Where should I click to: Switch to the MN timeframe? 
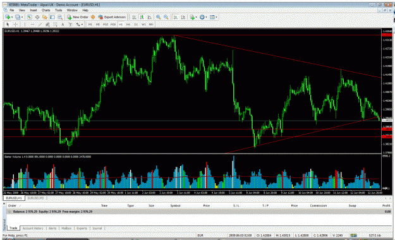pos(151,25)
